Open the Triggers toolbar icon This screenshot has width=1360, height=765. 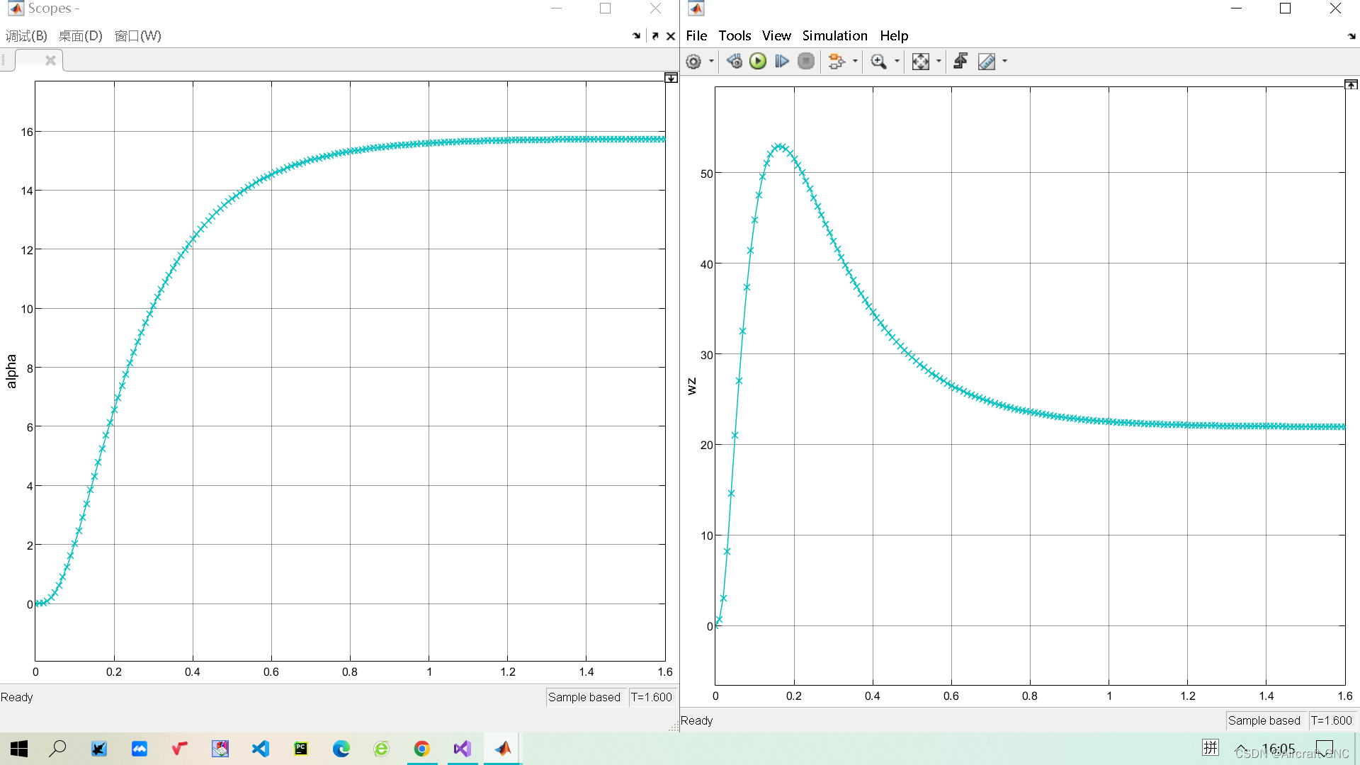(x=960, y=62)
